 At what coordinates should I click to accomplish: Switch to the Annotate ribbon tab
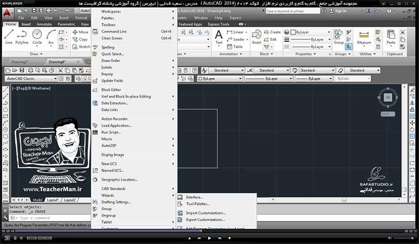coord(44,24)
